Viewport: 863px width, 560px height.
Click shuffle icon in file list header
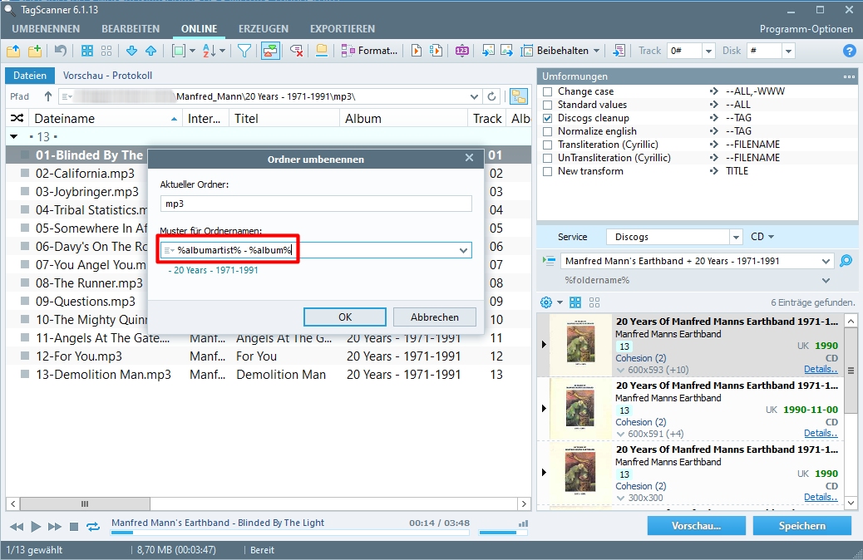(17, 118)
